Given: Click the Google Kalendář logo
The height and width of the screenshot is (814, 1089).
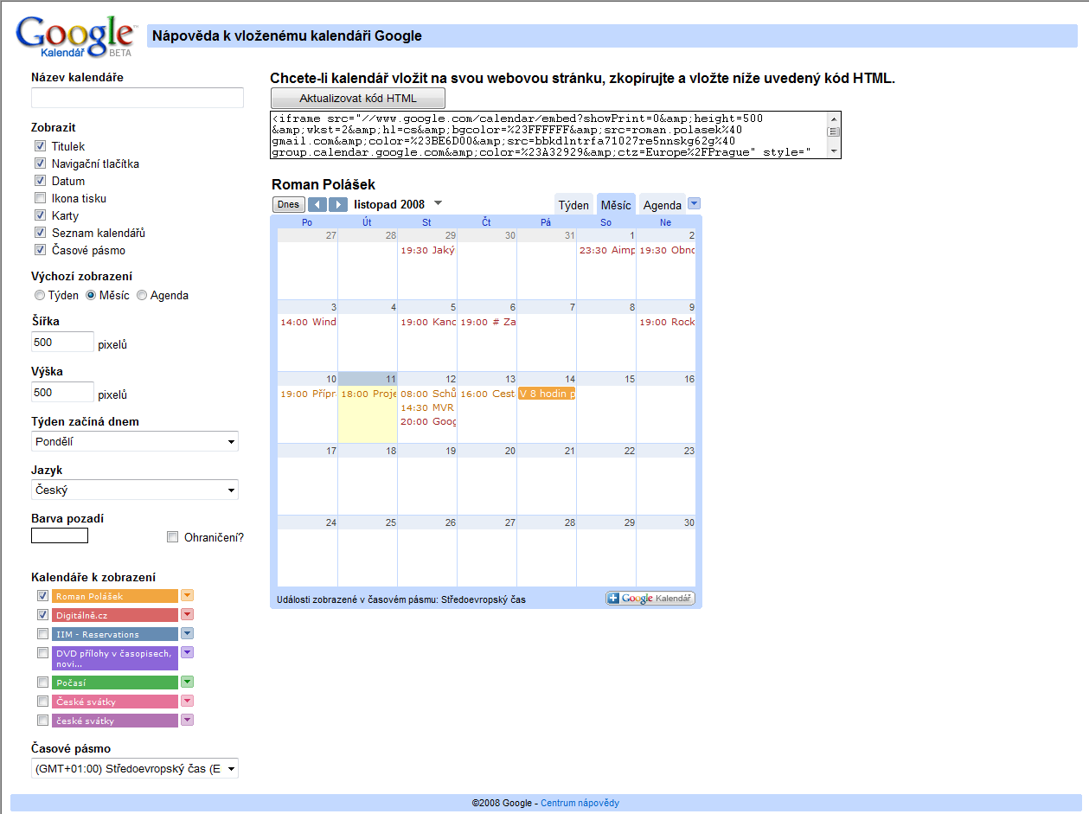Looking at the screenshot, I should [77, 35].
